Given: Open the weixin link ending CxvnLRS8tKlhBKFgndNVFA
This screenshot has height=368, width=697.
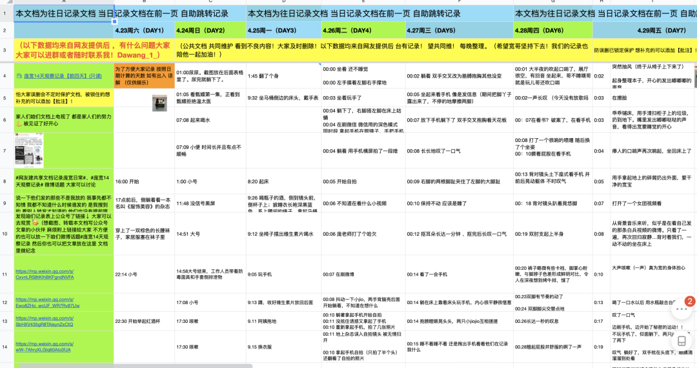Looking at the screenshot, I should [x=45, y=274].
